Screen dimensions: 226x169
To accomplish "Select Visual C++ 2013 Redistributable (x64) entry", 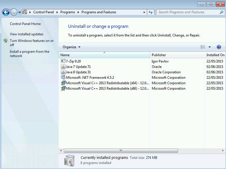I will [x=108, y=83].
